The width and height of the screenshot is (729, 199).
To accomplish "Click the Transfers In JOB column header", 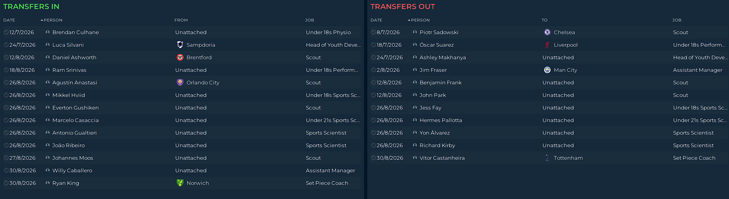I will [309, 20].
